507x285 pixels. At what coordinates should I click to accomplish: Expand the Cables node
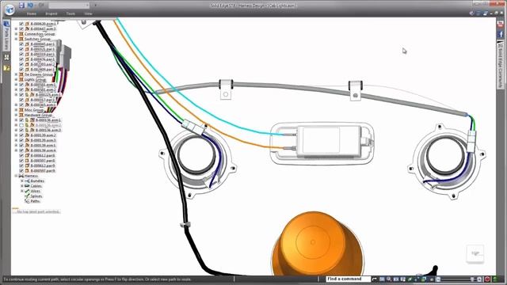[x=22, y=186]
